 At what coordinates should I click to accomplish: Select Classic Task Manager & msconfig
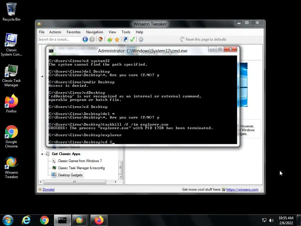tap(81, 168)
